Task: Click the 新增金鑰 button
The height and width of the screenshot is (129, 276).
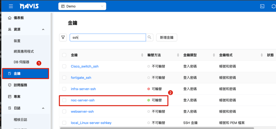Action: pyautogui.click(x=167, y=38)
